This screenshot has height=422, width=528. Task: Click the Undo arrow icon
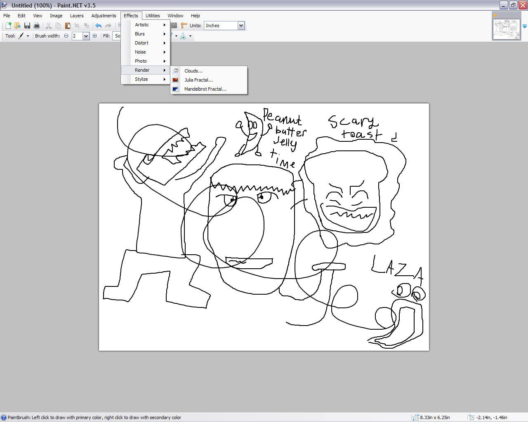coord(98,26)
